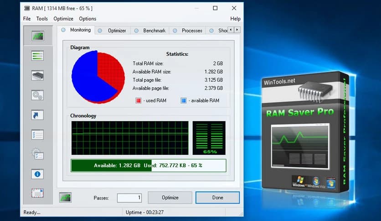Click the blue available RAM swatch
The image size is (381, 221).
coord(184,100)
